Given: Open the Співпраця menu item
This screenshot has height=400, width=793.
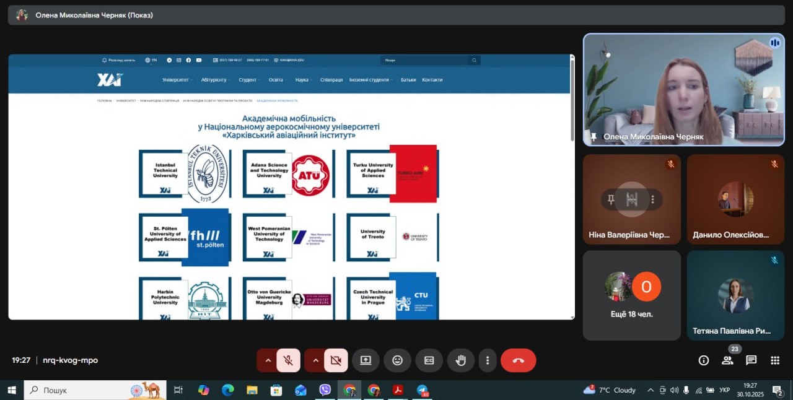Looking at the screenshot, I should (x=331, y=80).
